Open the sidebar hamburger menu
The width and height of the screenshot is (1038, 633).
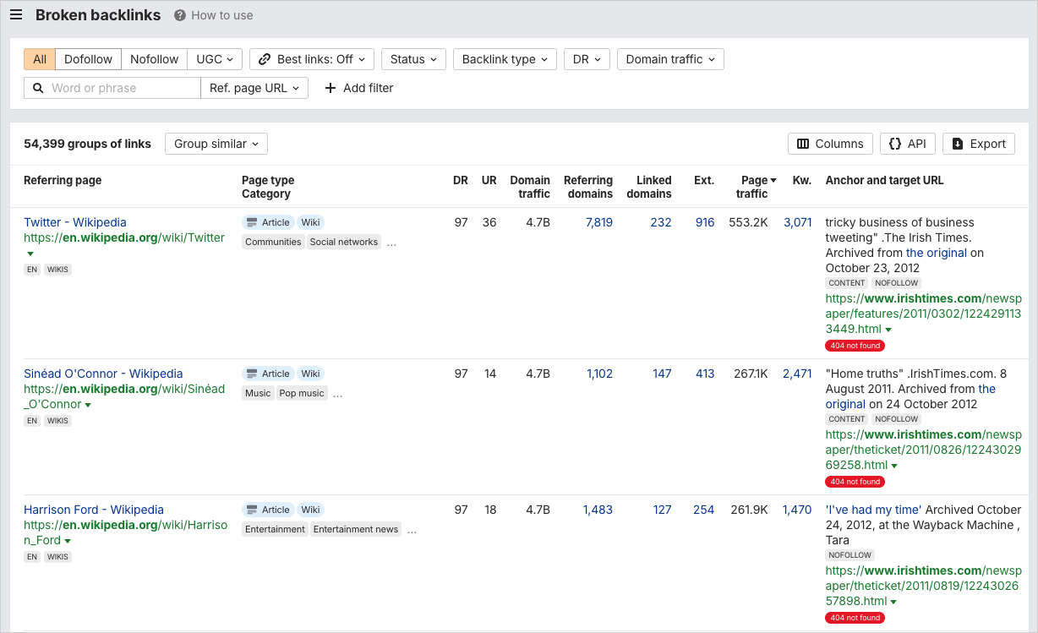(16, 14)
